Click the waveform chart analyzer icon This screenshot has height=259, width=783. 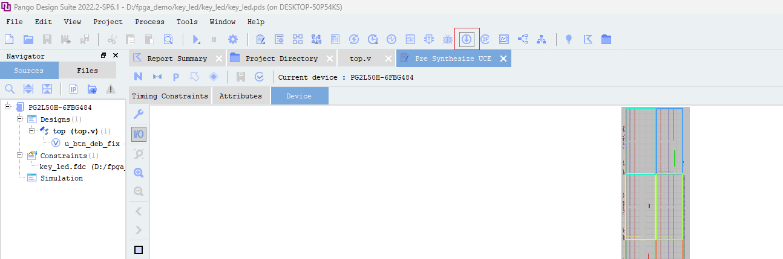tap(504, 39)
